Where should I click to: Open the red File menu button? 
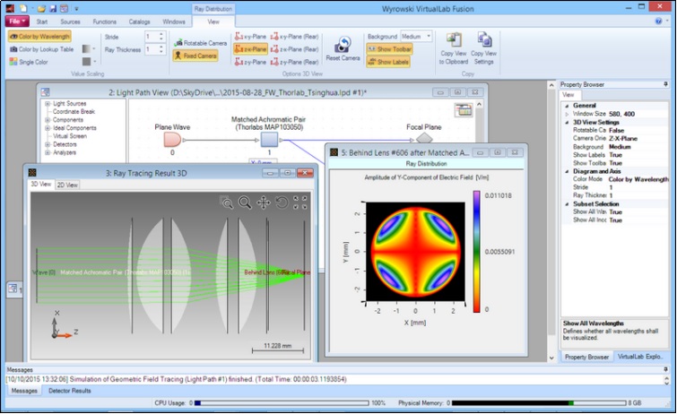(18, 20)
